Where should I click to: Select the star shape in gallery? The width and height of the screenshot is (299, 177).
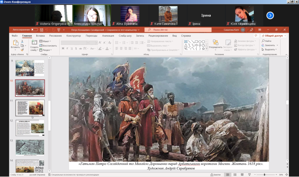pos(203,49)
